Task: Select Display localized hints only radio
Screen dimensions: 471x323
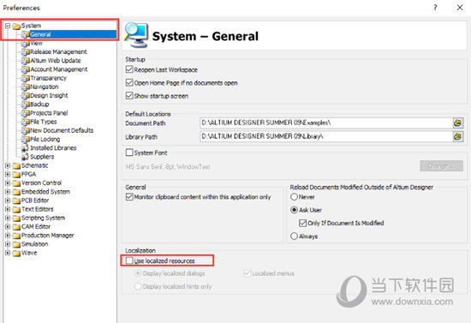Action: (x=138, y=286)
